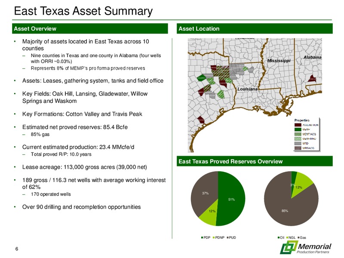Click the Oil legend marker below pie chart

pyautogui.click(x=279, y=237)
